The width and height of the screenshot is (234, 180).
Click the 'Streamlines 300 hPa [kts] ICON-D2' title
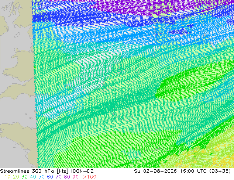point(47,171)
